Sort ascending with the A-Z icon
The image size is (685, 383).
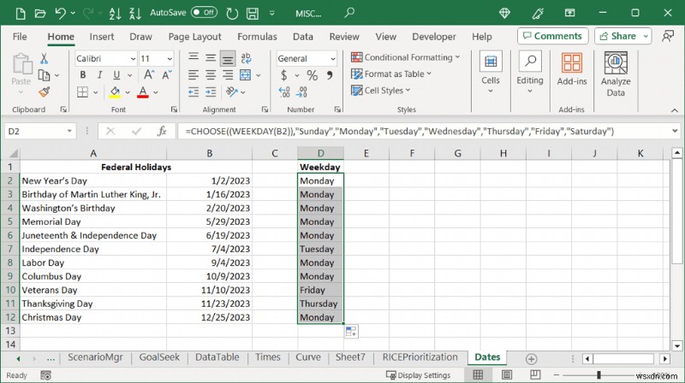pyautogui.click(x=115, y=14)
